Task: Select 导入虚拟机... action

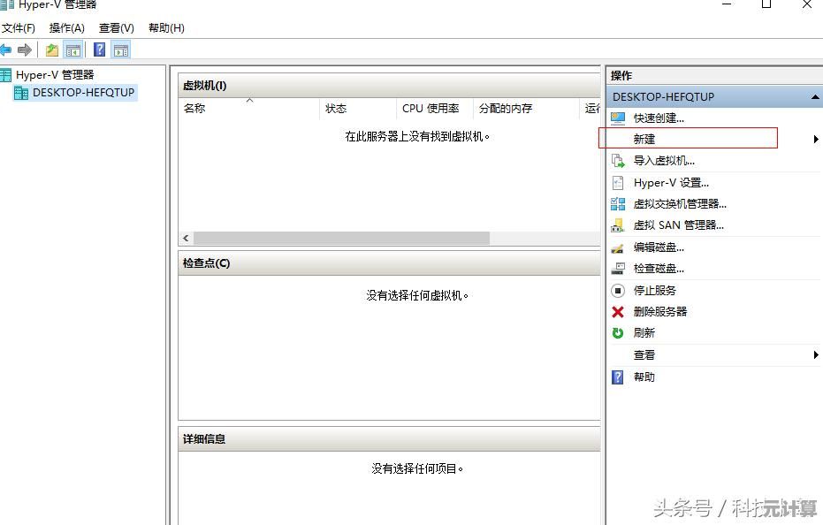Action: [664, 161]
